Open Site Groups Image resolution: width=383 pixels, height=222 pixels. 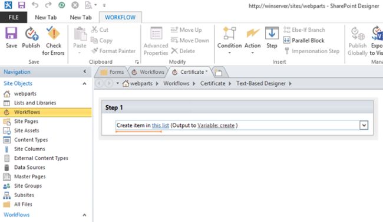(x=23, y=186)
